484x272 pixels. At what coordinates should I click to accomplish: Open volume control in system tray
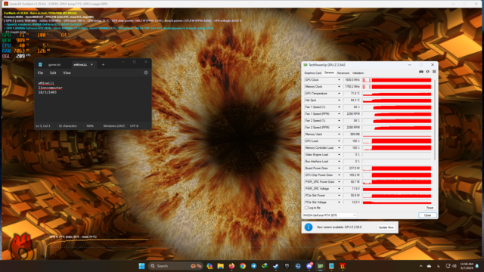click(455, 266)
